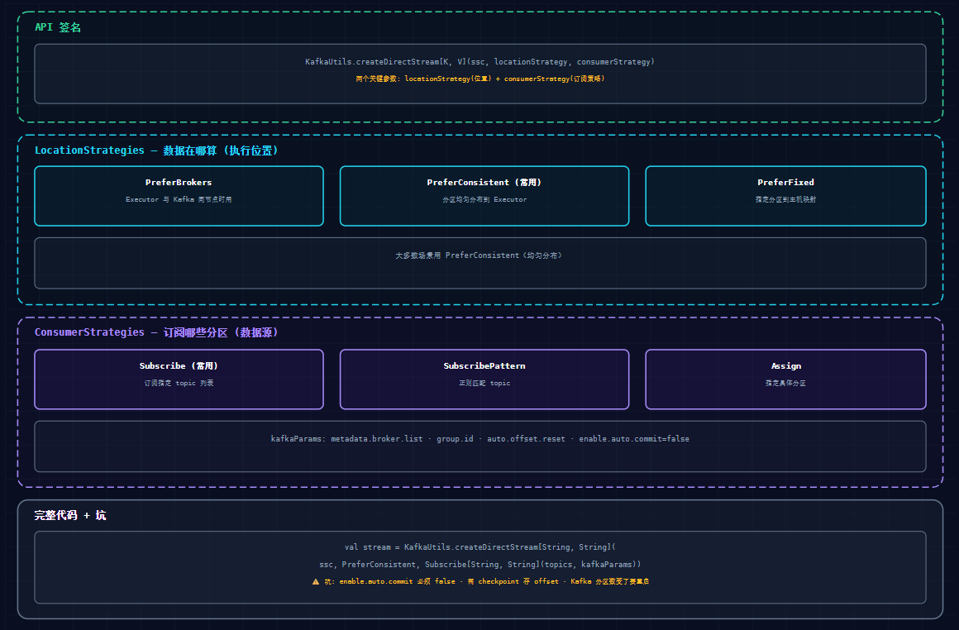
Task: Click the warning triangle icon before 坑
Action: 316,582
